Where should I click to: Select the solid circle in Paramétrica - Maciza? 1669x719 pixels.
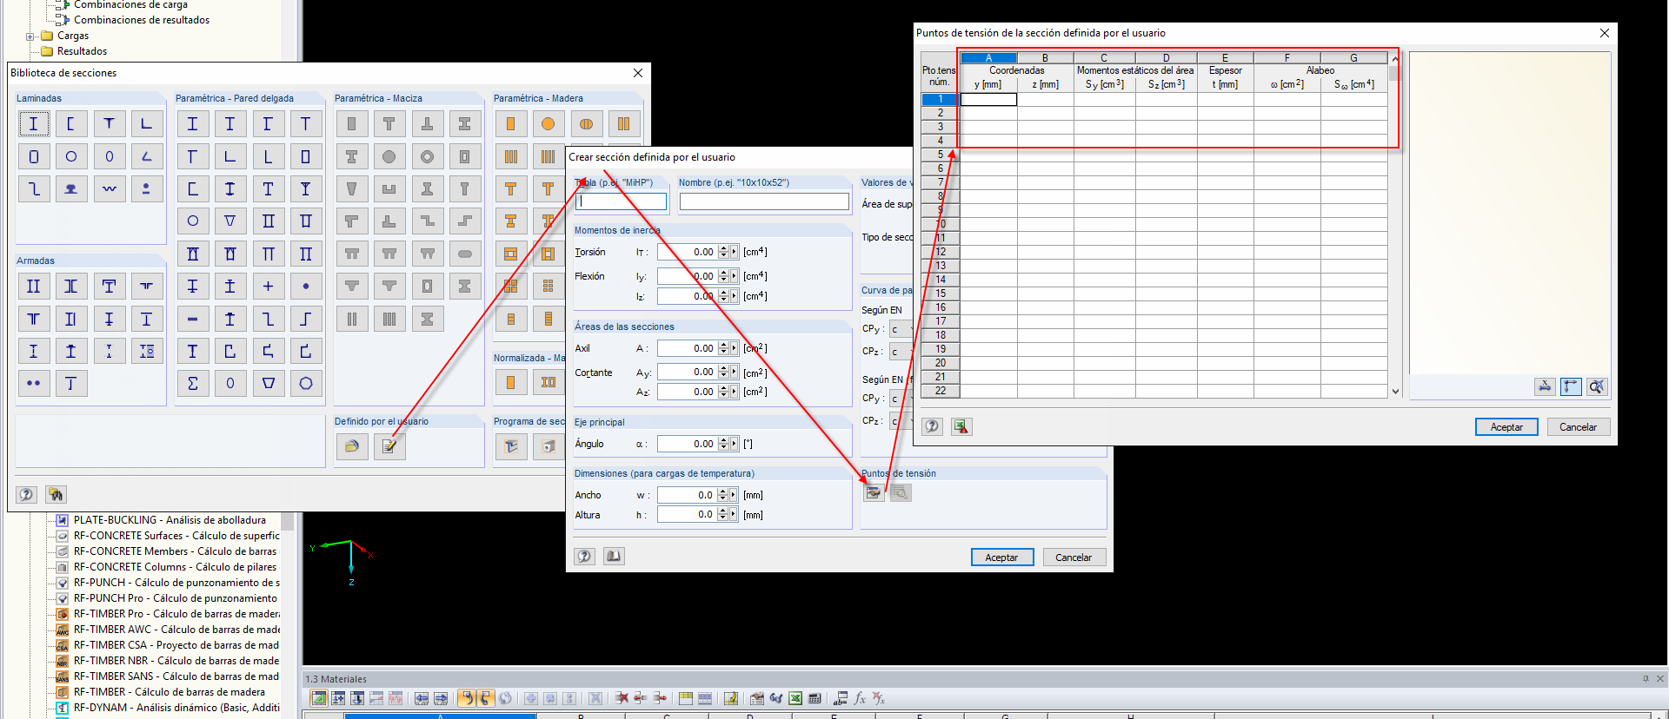click(x=389, y=156)
